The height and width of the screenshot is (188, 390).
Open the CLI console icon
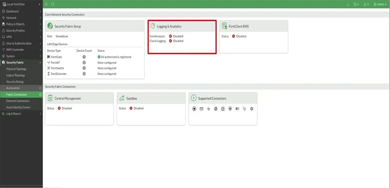pos(348,4)
